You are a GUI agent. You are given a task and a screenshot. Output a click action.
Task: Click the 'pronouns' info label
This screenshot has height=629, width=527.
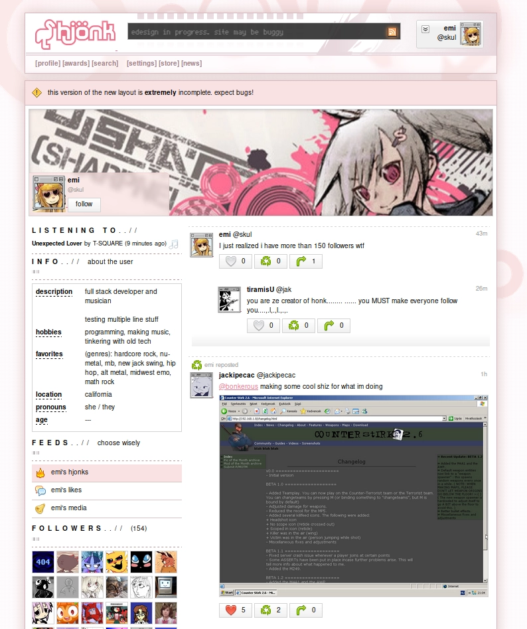pos(50,407)
